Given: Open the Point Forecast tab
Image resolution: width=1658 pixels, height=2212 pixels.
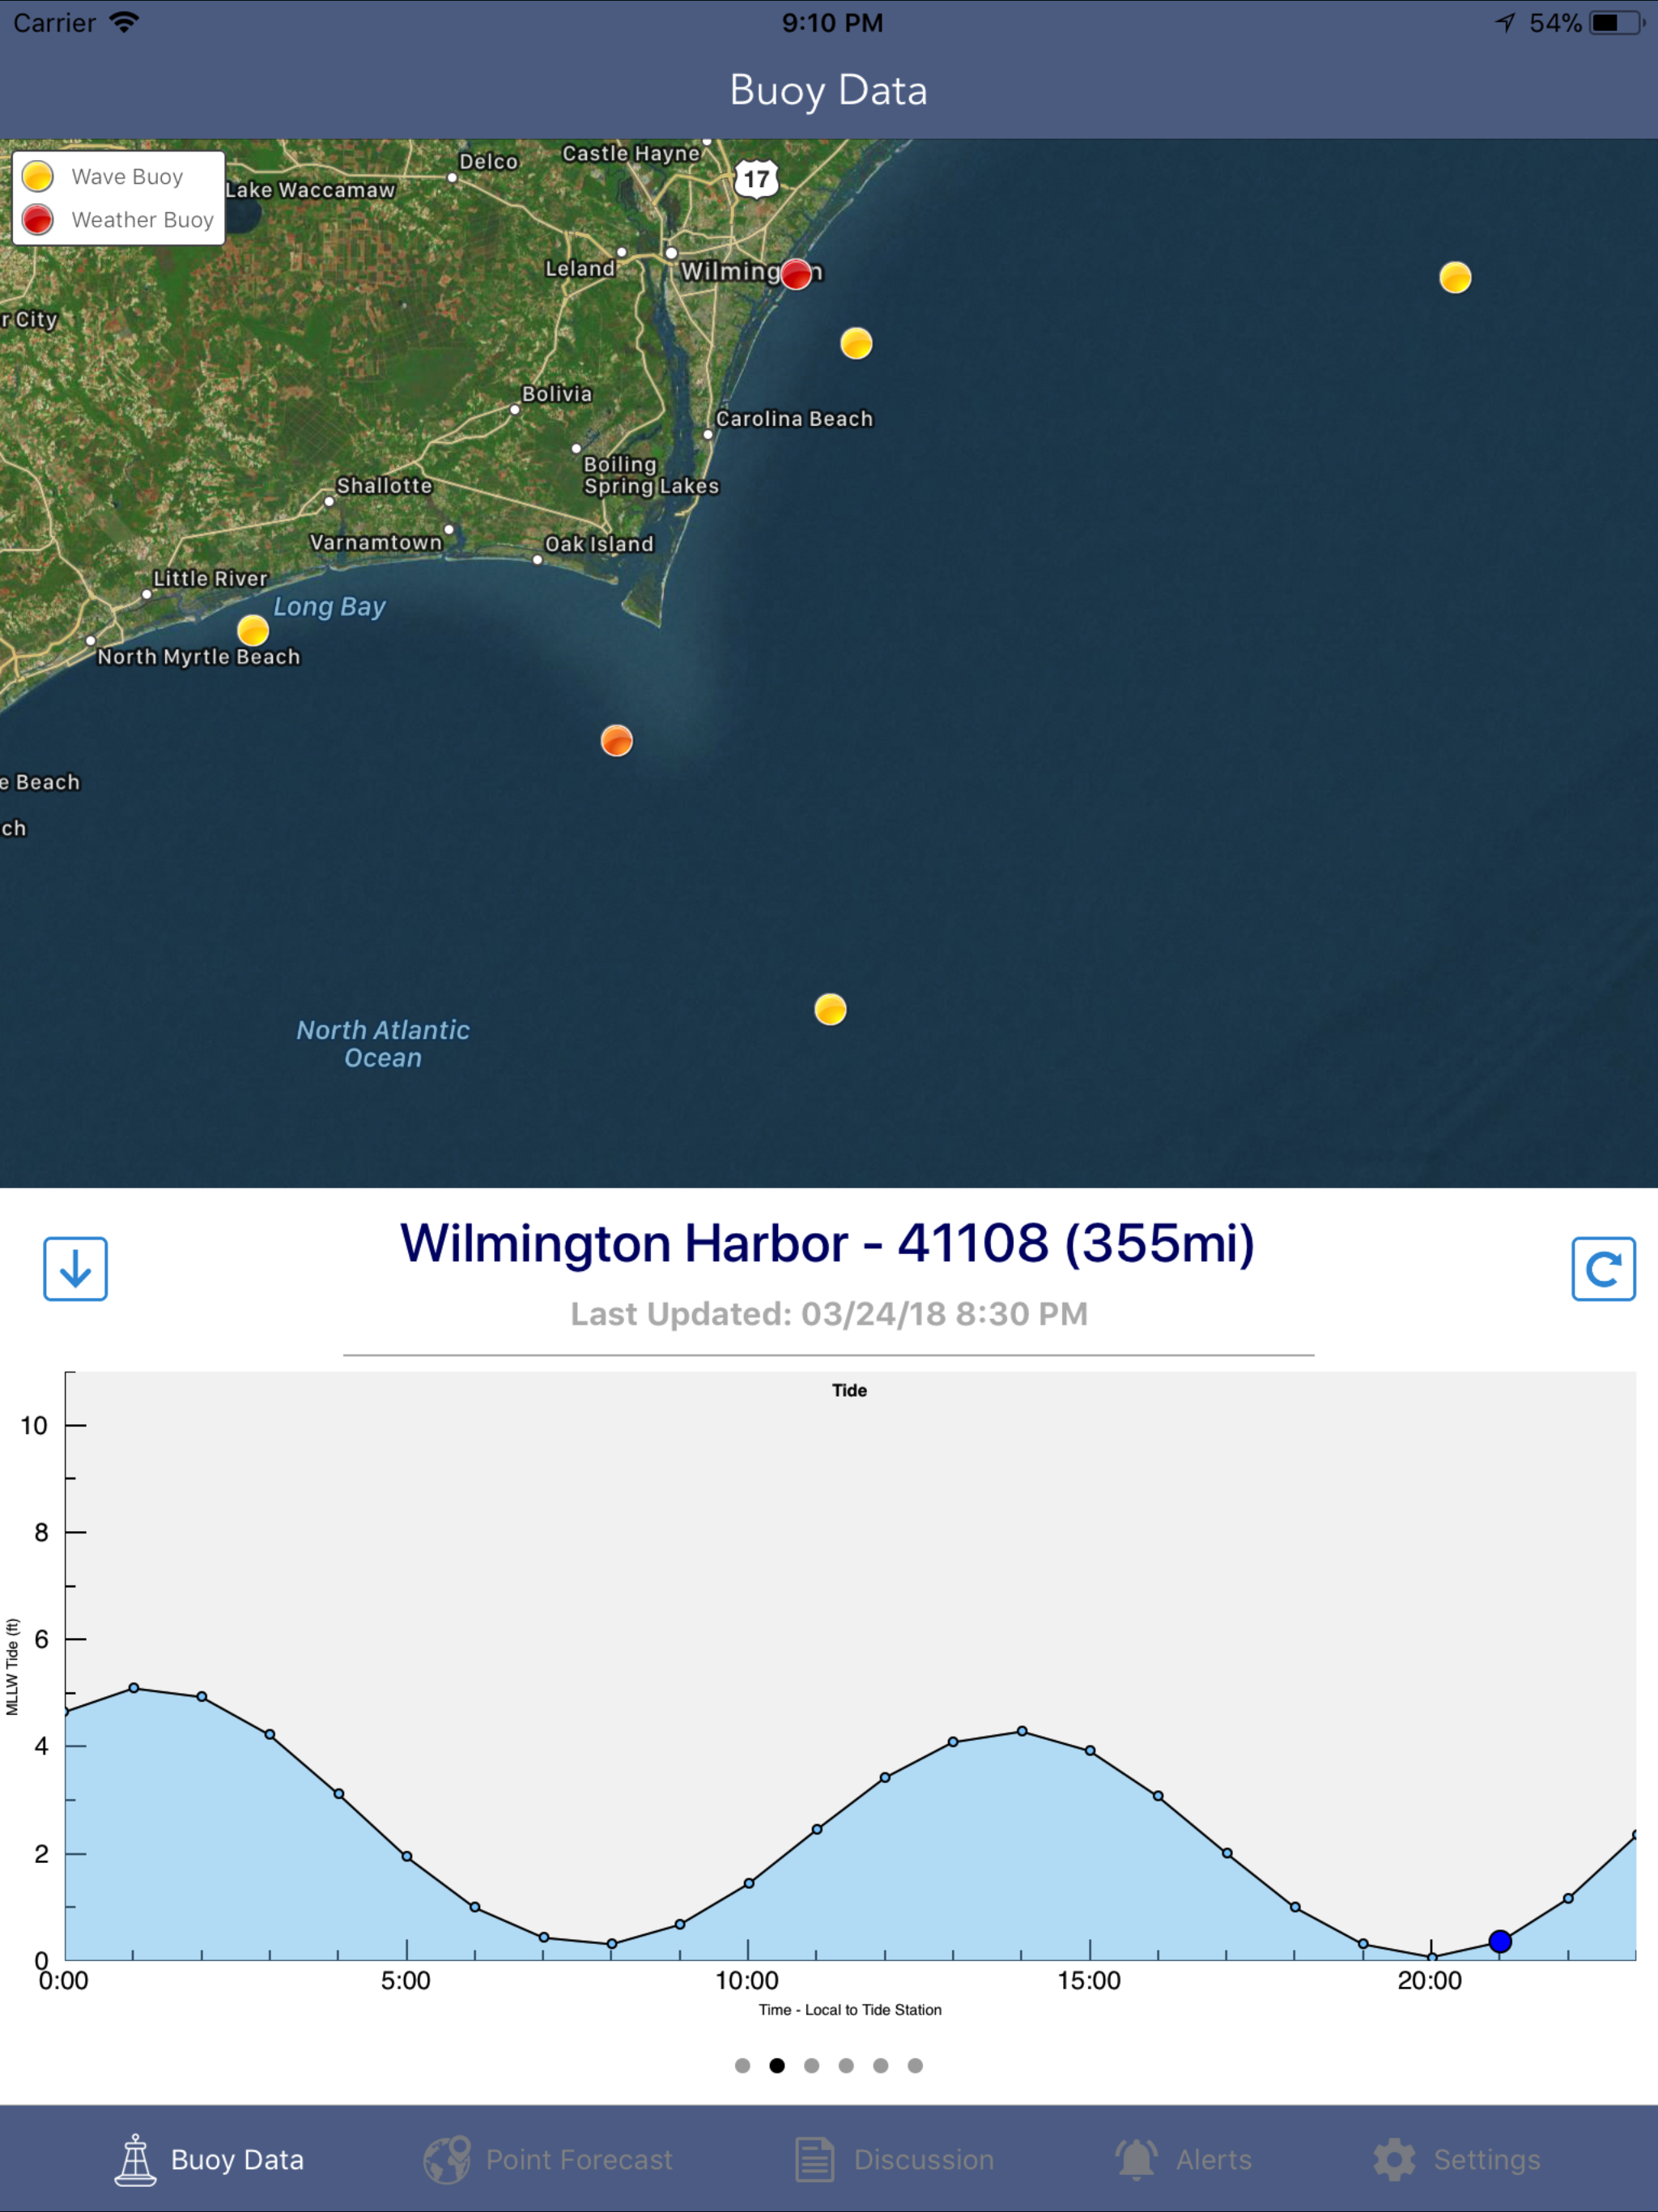Looking at the screenshot, I should tap(548, 2160).
